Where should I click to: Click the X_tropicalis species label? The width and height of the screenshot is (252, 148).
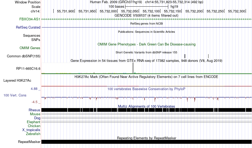(31, 130)
